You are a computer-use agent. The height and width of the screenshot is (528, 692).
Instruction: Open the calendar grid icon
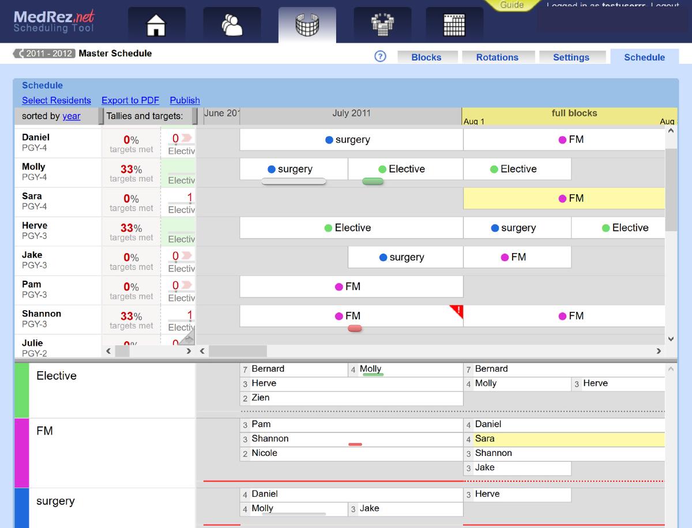(x=454, y=25)
